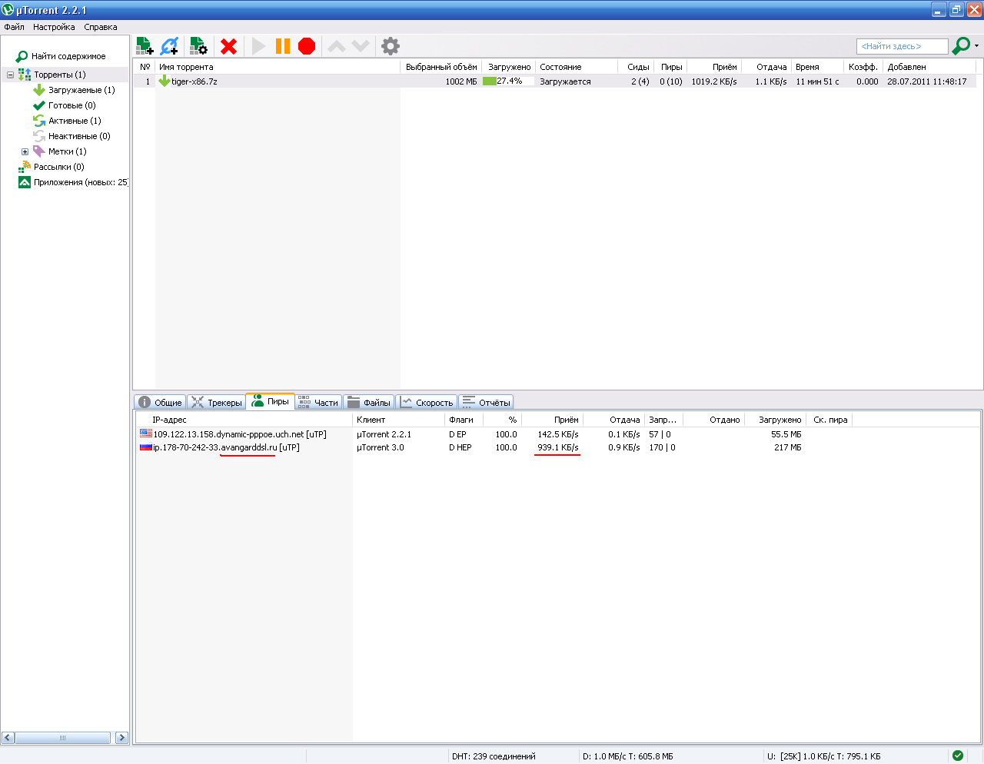Screen dimensions: 984x764
Task: Switch to the Скорость tab
Action: click(427, 402)
